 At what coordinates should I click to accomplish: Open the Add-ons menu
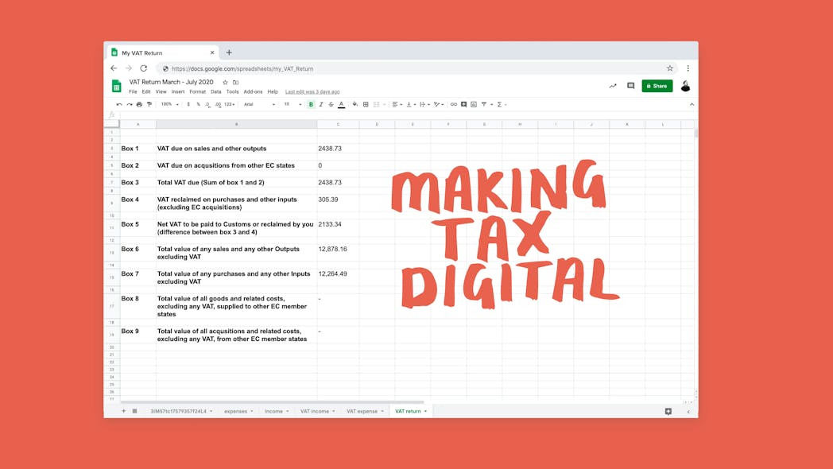click(253, 92)
